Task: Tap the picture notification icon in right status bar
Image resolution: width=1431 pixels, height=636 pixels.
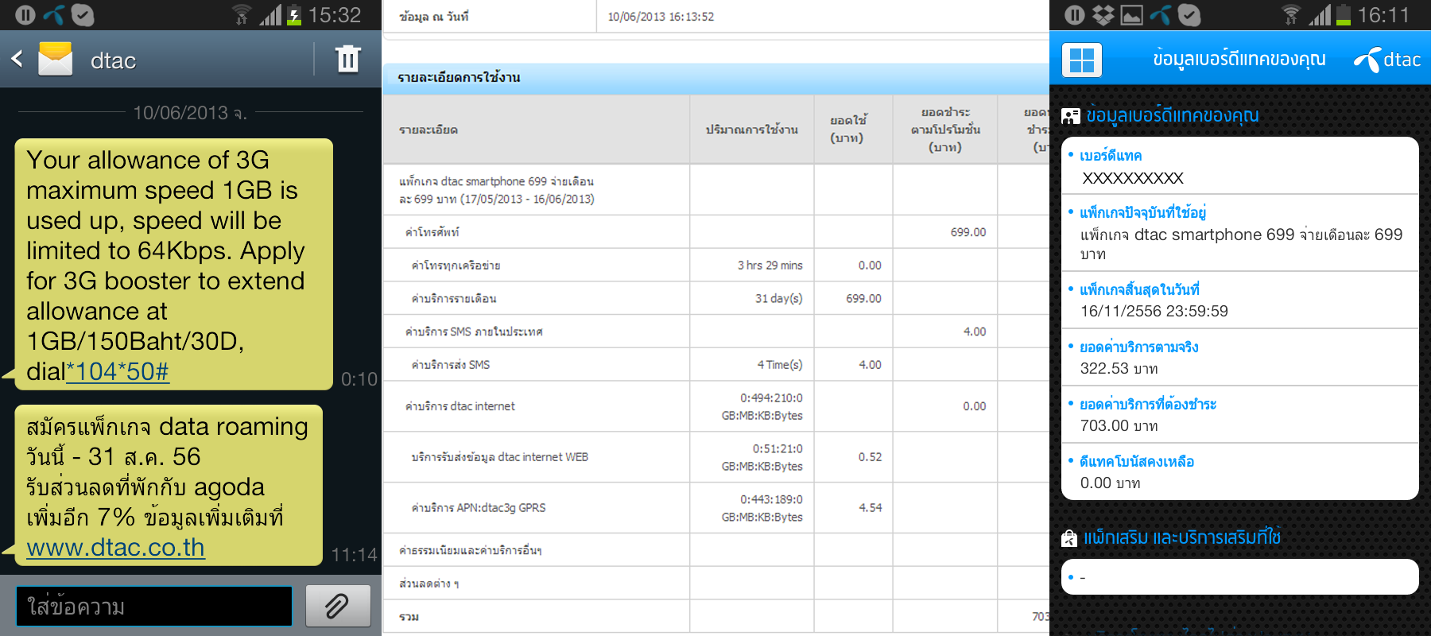Action: [1131, 14]
